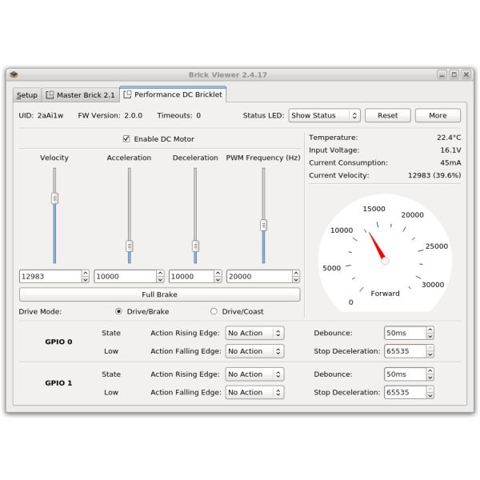Click the Current Velocity reading 12983 (39.6%)
The image size is (480, 480).
(434, 175)
